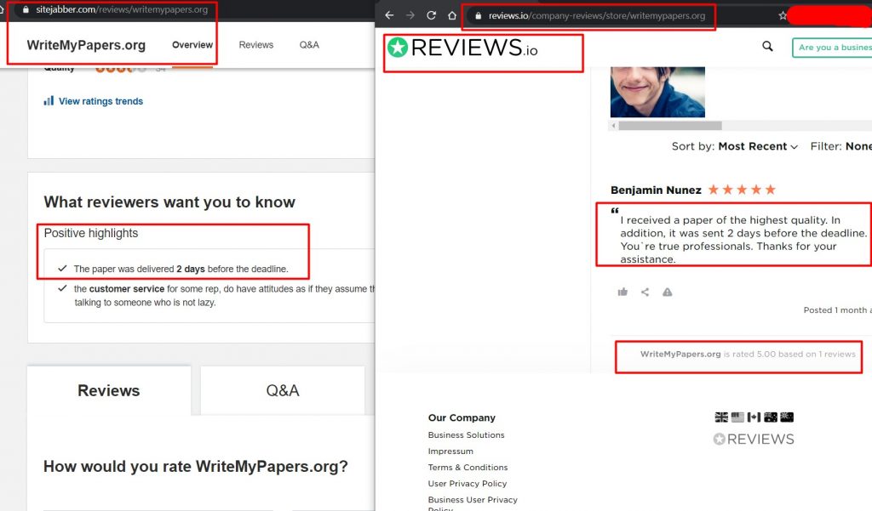
Task: Open the Q&A tab in Sitejabber header
Action: pos(309,45)
